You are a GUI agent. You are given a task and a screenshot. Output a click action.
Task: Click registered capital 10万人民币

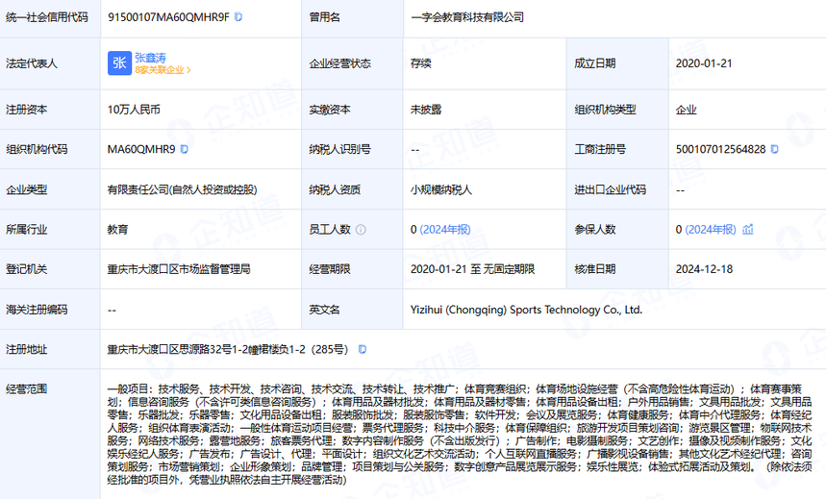pyautogui.click(x=137, y=110)
